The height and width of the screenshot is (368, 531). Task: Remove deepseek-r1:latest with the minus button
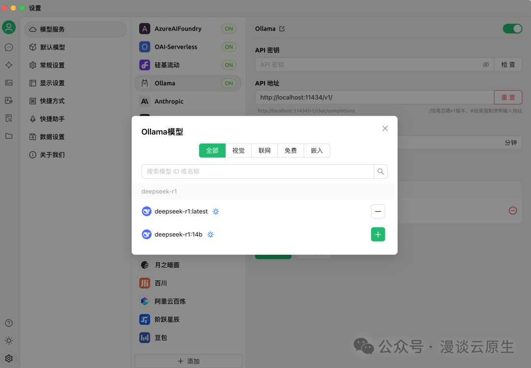pos(378,212)
